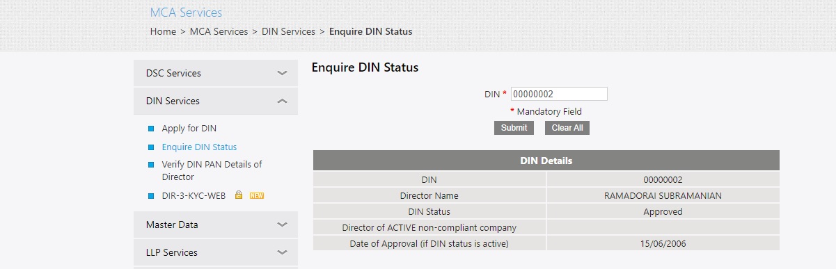Go to MCA Services breadcrumb link
This screenshot has height=269, width=836.
tap(219, 31)
